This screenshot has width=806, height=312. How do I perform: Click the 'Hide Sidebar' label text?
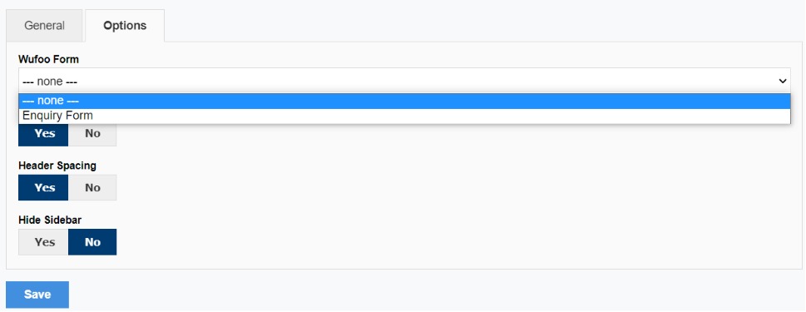click(x=50, y=220)
